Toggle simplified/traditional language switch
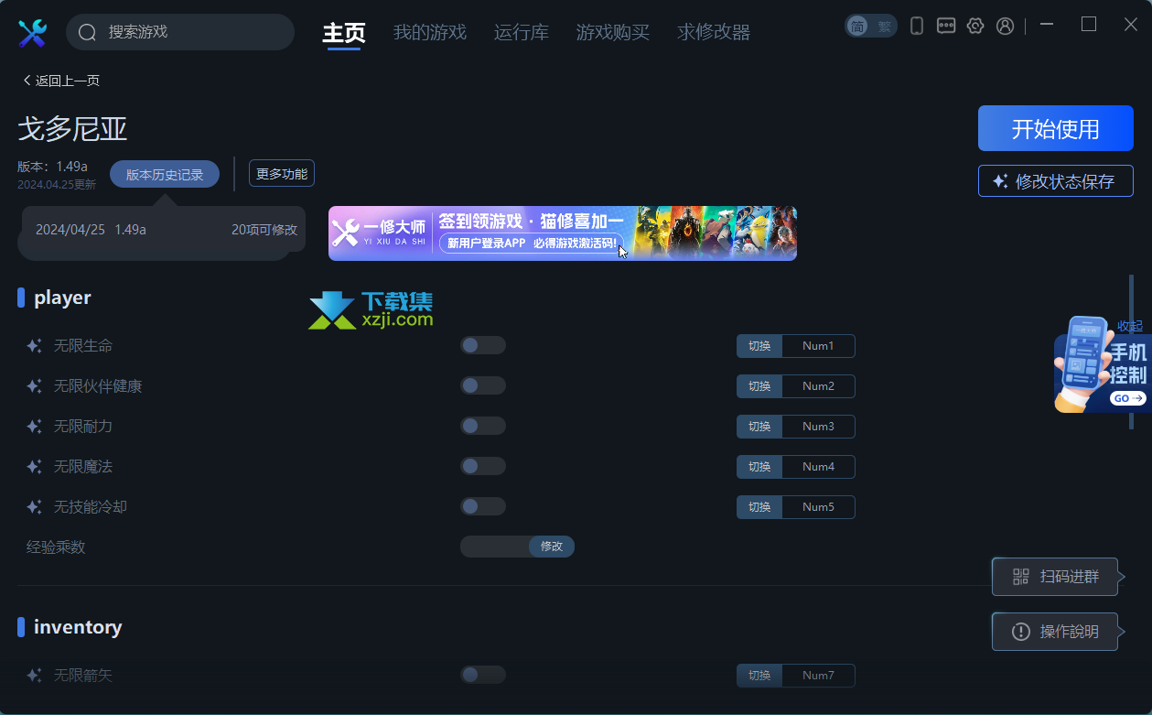 [870, 26]
